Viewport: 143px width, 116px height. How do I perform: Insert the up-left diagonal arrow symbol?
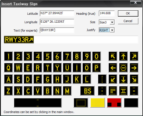click(x=113, y=56)
